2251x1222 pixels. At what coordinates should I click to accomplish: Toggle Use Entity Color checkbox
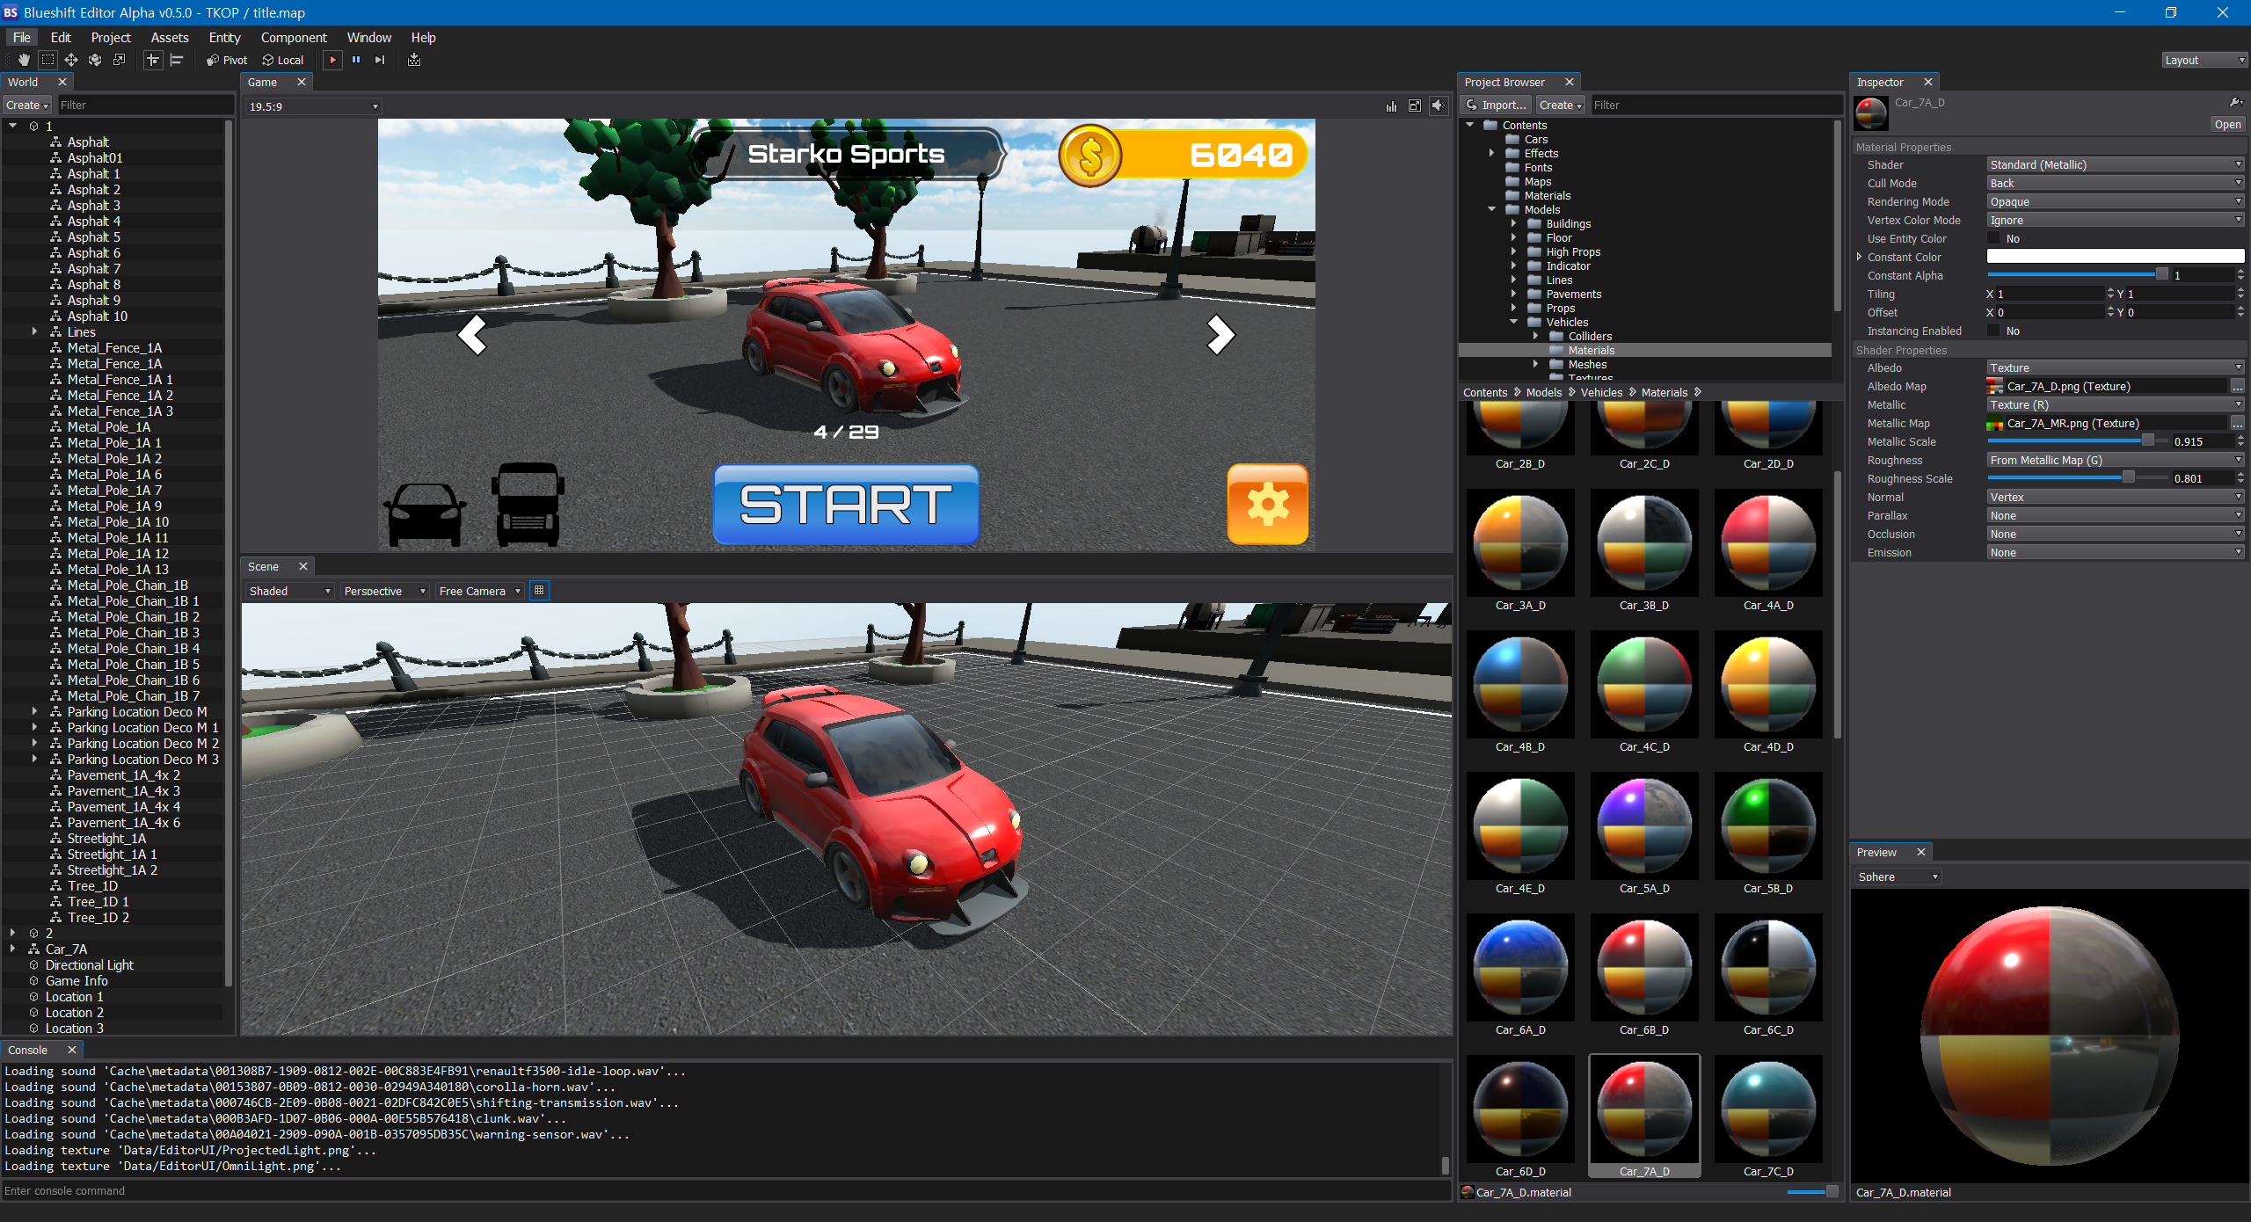tap(1994, 238)
